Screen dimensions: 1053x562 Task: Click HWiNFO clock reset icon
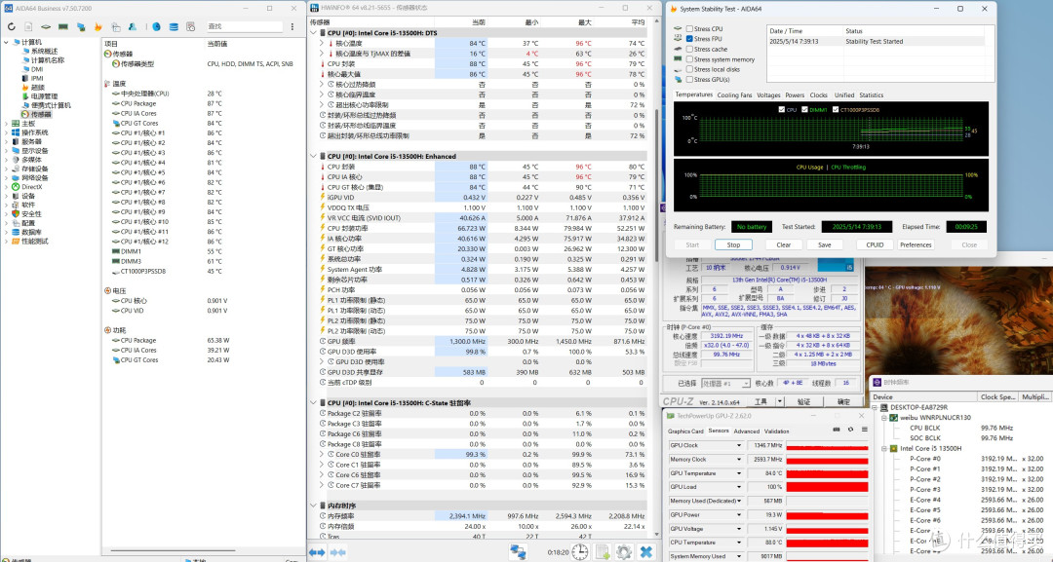click(580, 552)
